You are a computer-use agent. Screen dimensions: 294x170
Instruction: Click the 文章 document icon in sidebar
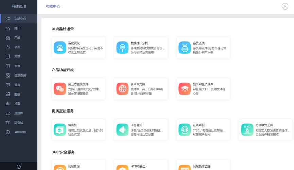click(8, 56)
